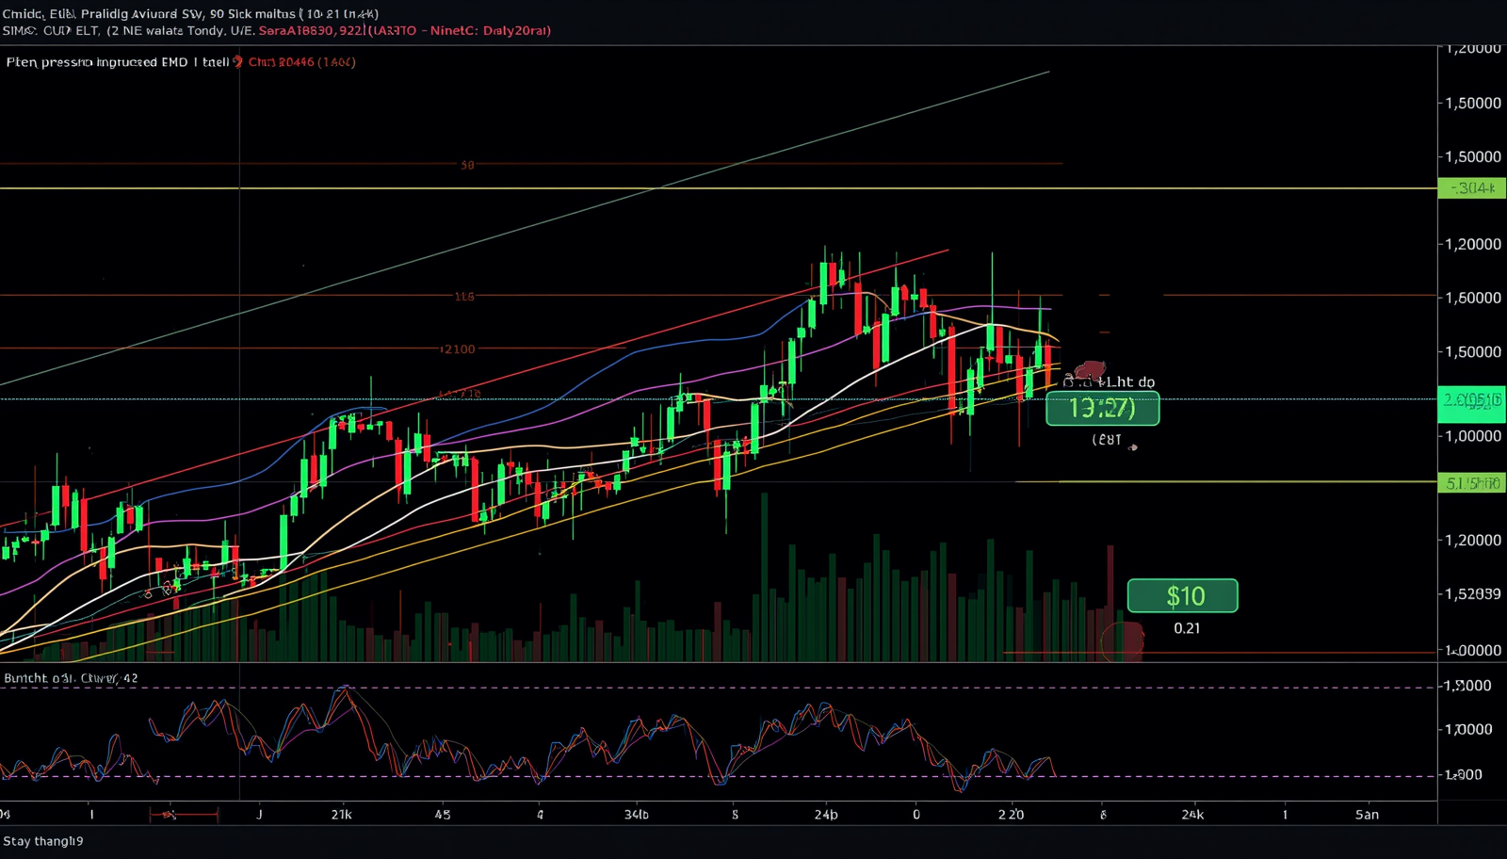
Task: Click the "45" time axis label
Action: pos(443,815)
